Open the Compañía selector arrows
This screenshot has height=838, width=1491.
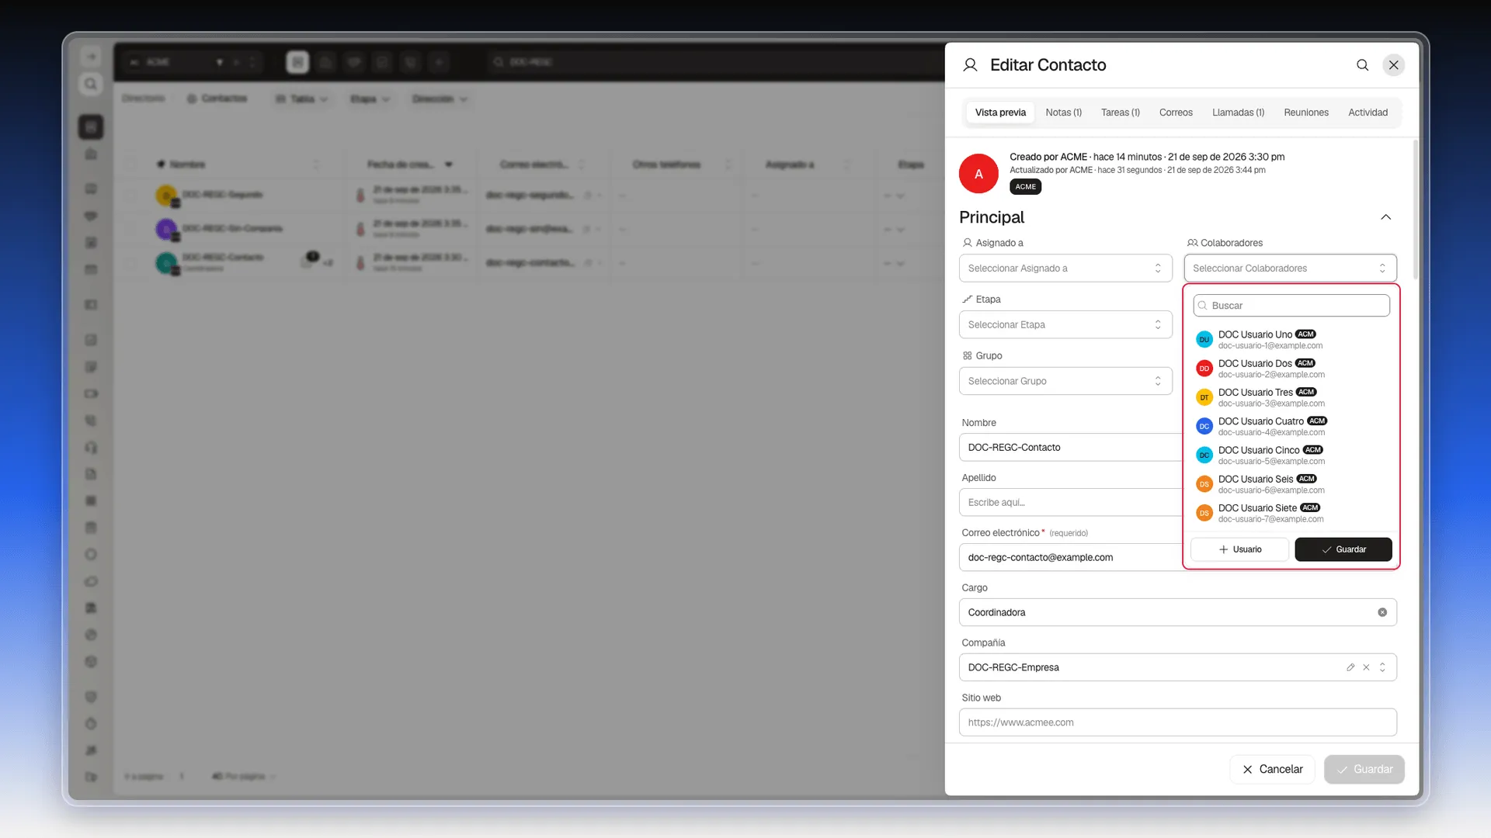coord(1382,668)
